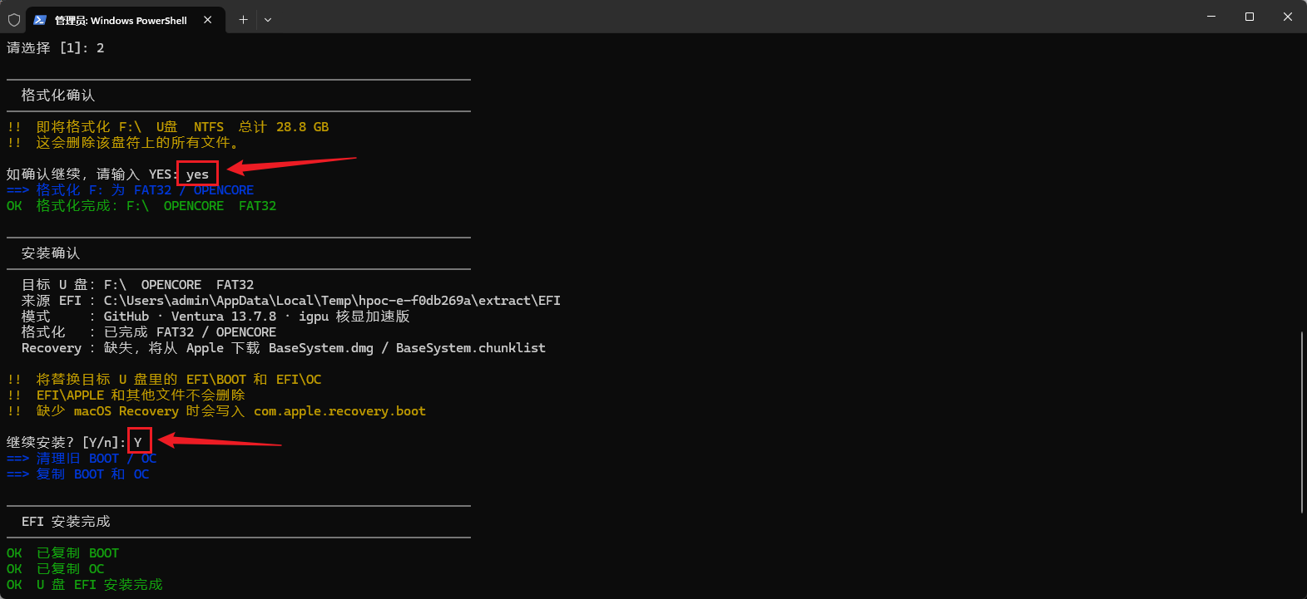1307x599 pixels.
Task: Maximize the terminal window
Action: click(x=1250, y=17)
